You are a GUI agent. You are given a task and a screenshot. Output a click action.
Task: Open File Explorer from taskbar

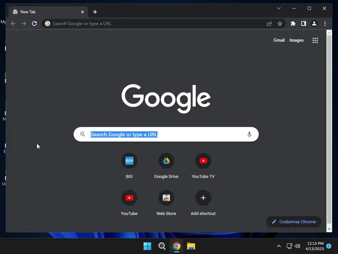pos(191,246)
